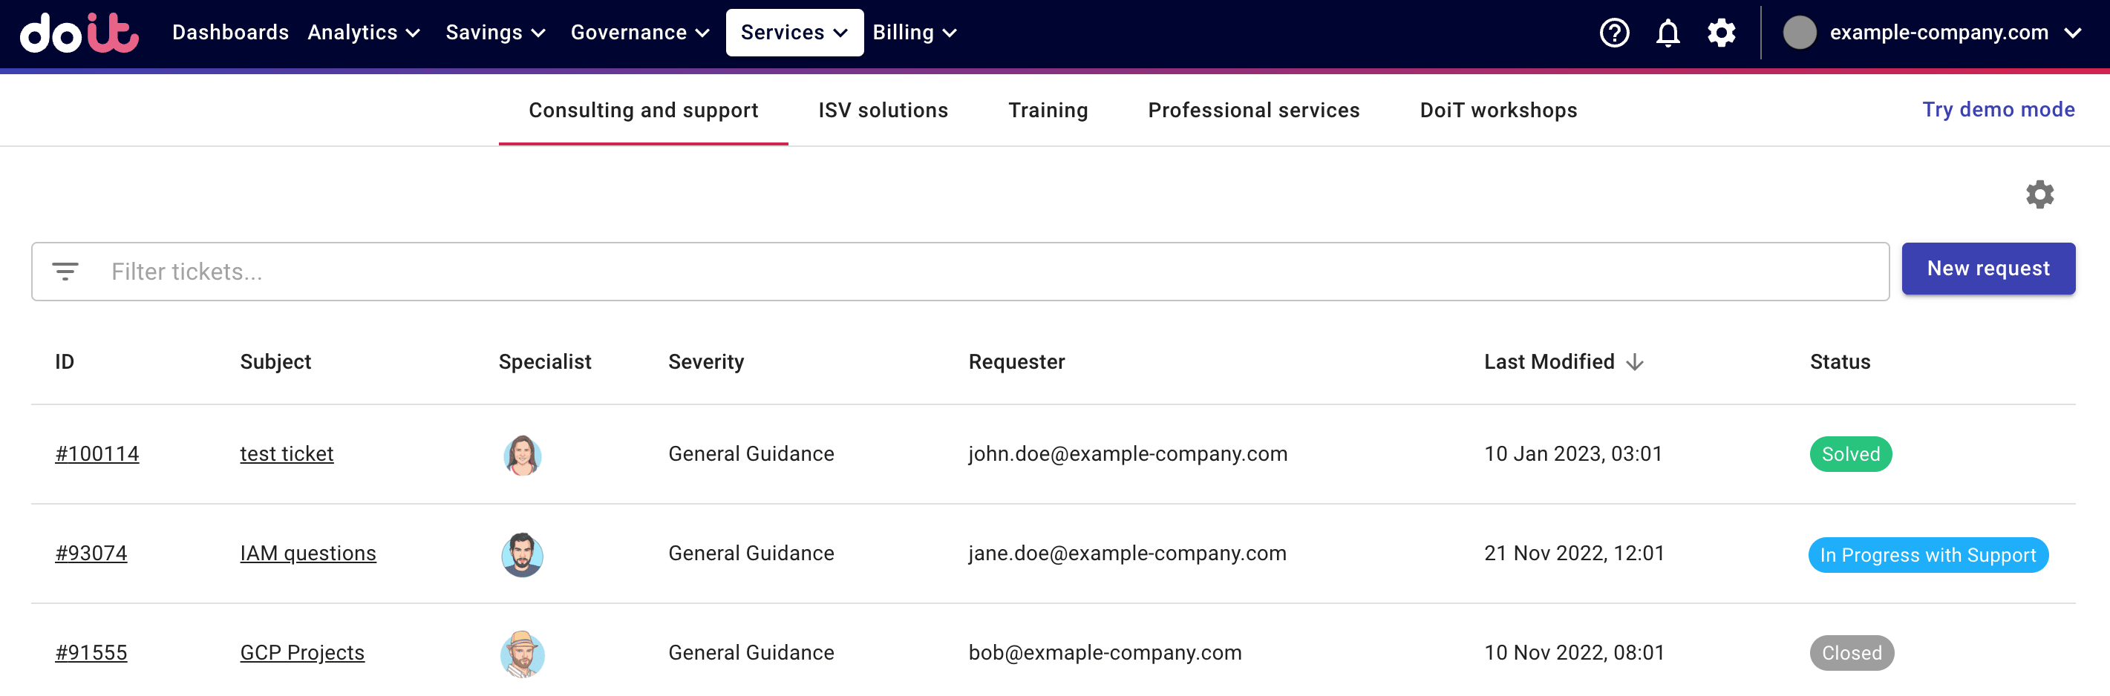Click specialist avatar for test ticket
The height and width of the screenshot is (696, 2110).
[x=522, y=454]
